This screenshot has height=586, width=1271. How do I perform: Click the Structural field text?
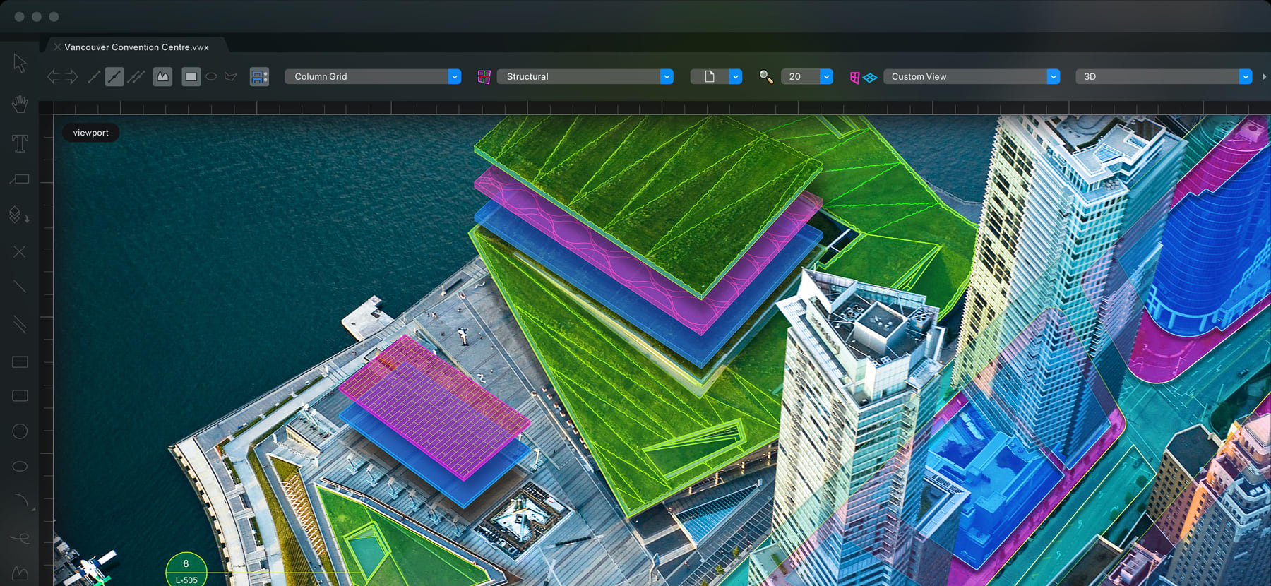click(527, 76)
